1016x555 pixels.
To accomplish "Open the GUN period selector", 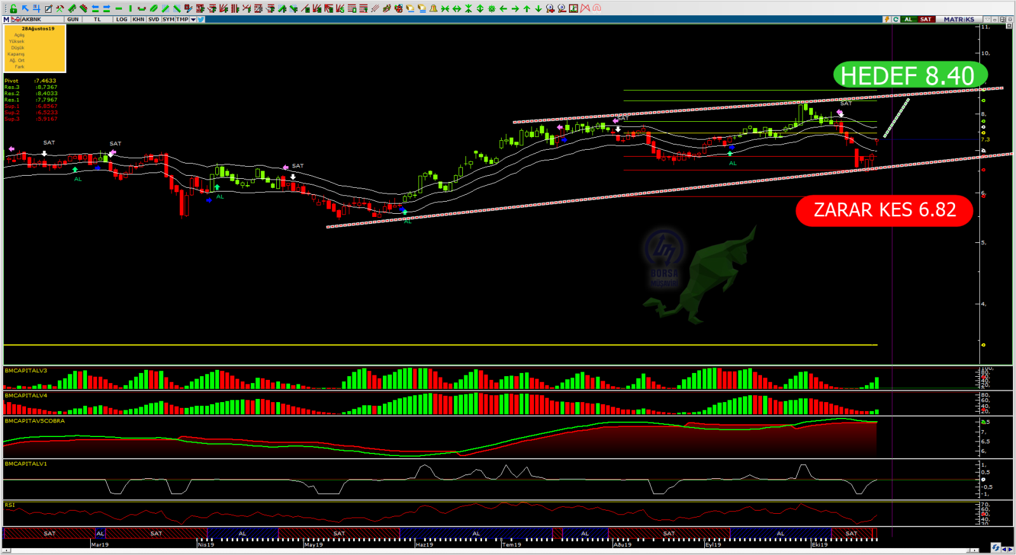I will [73, 20].
